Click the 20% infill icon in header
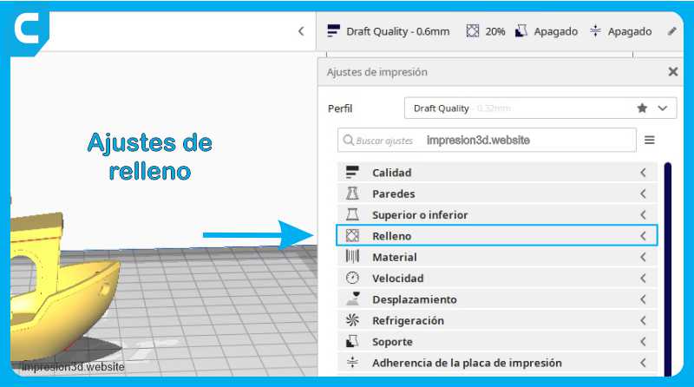The height and width of the screenshot is (387, 694). click(473, 31)
